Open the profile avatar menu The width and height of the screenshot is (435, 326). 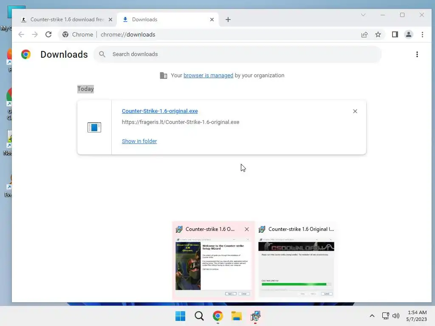click(409, 34)
